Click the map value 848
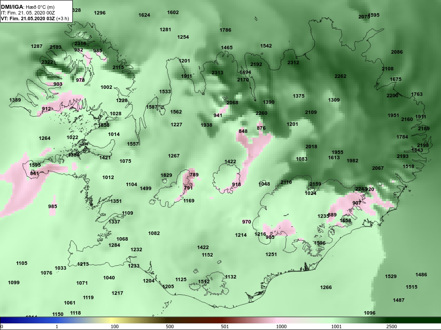441x330 pixels. (x=243, y=131)
